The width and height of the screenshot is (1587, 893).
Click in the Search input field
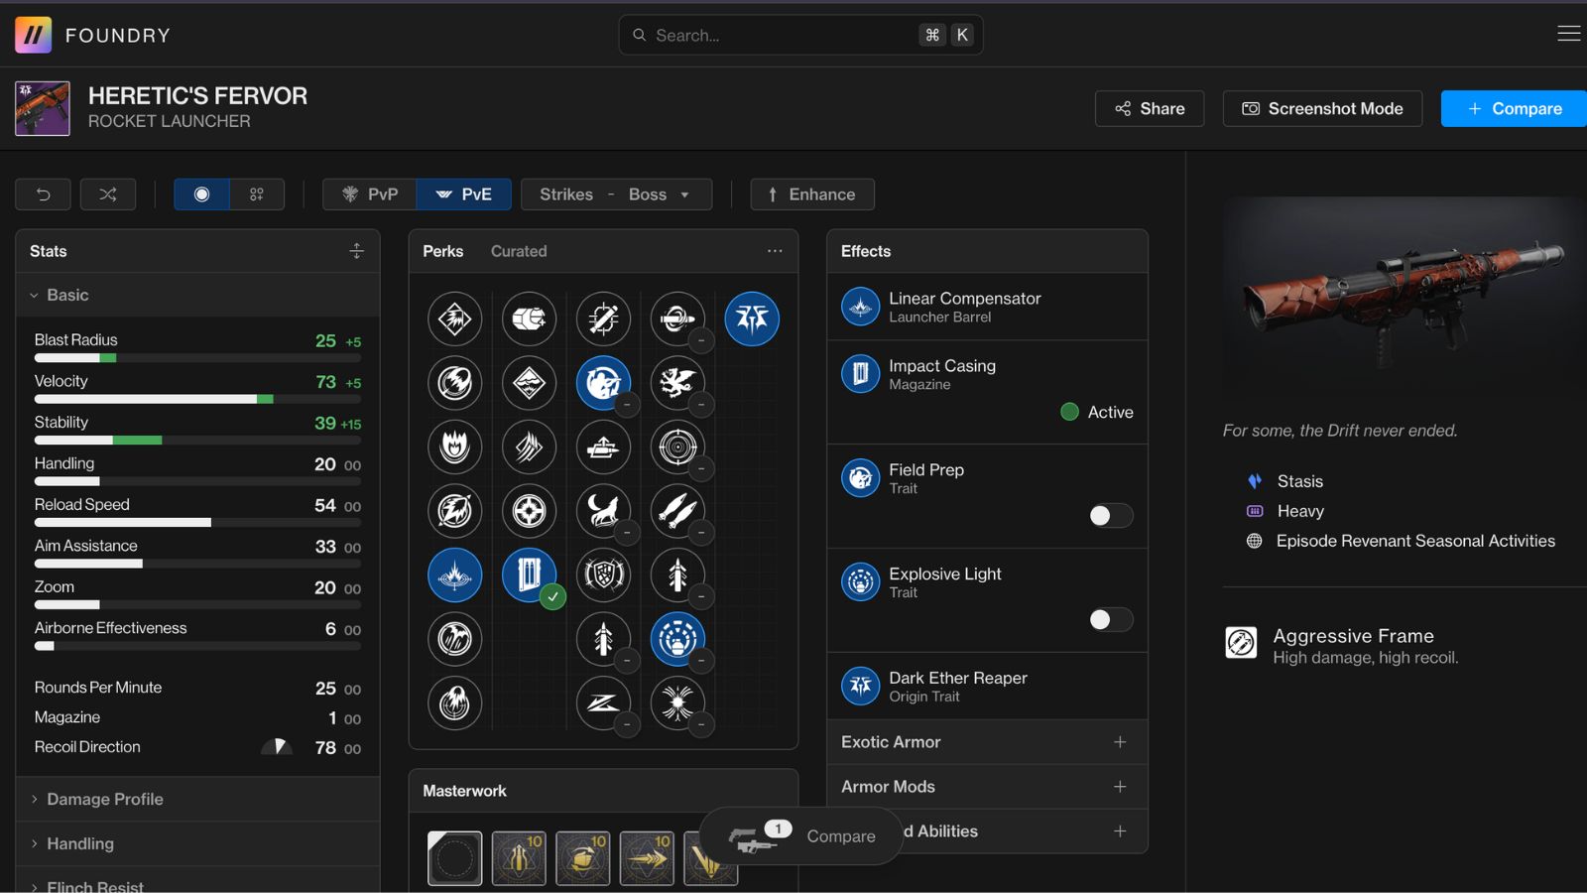784,35
